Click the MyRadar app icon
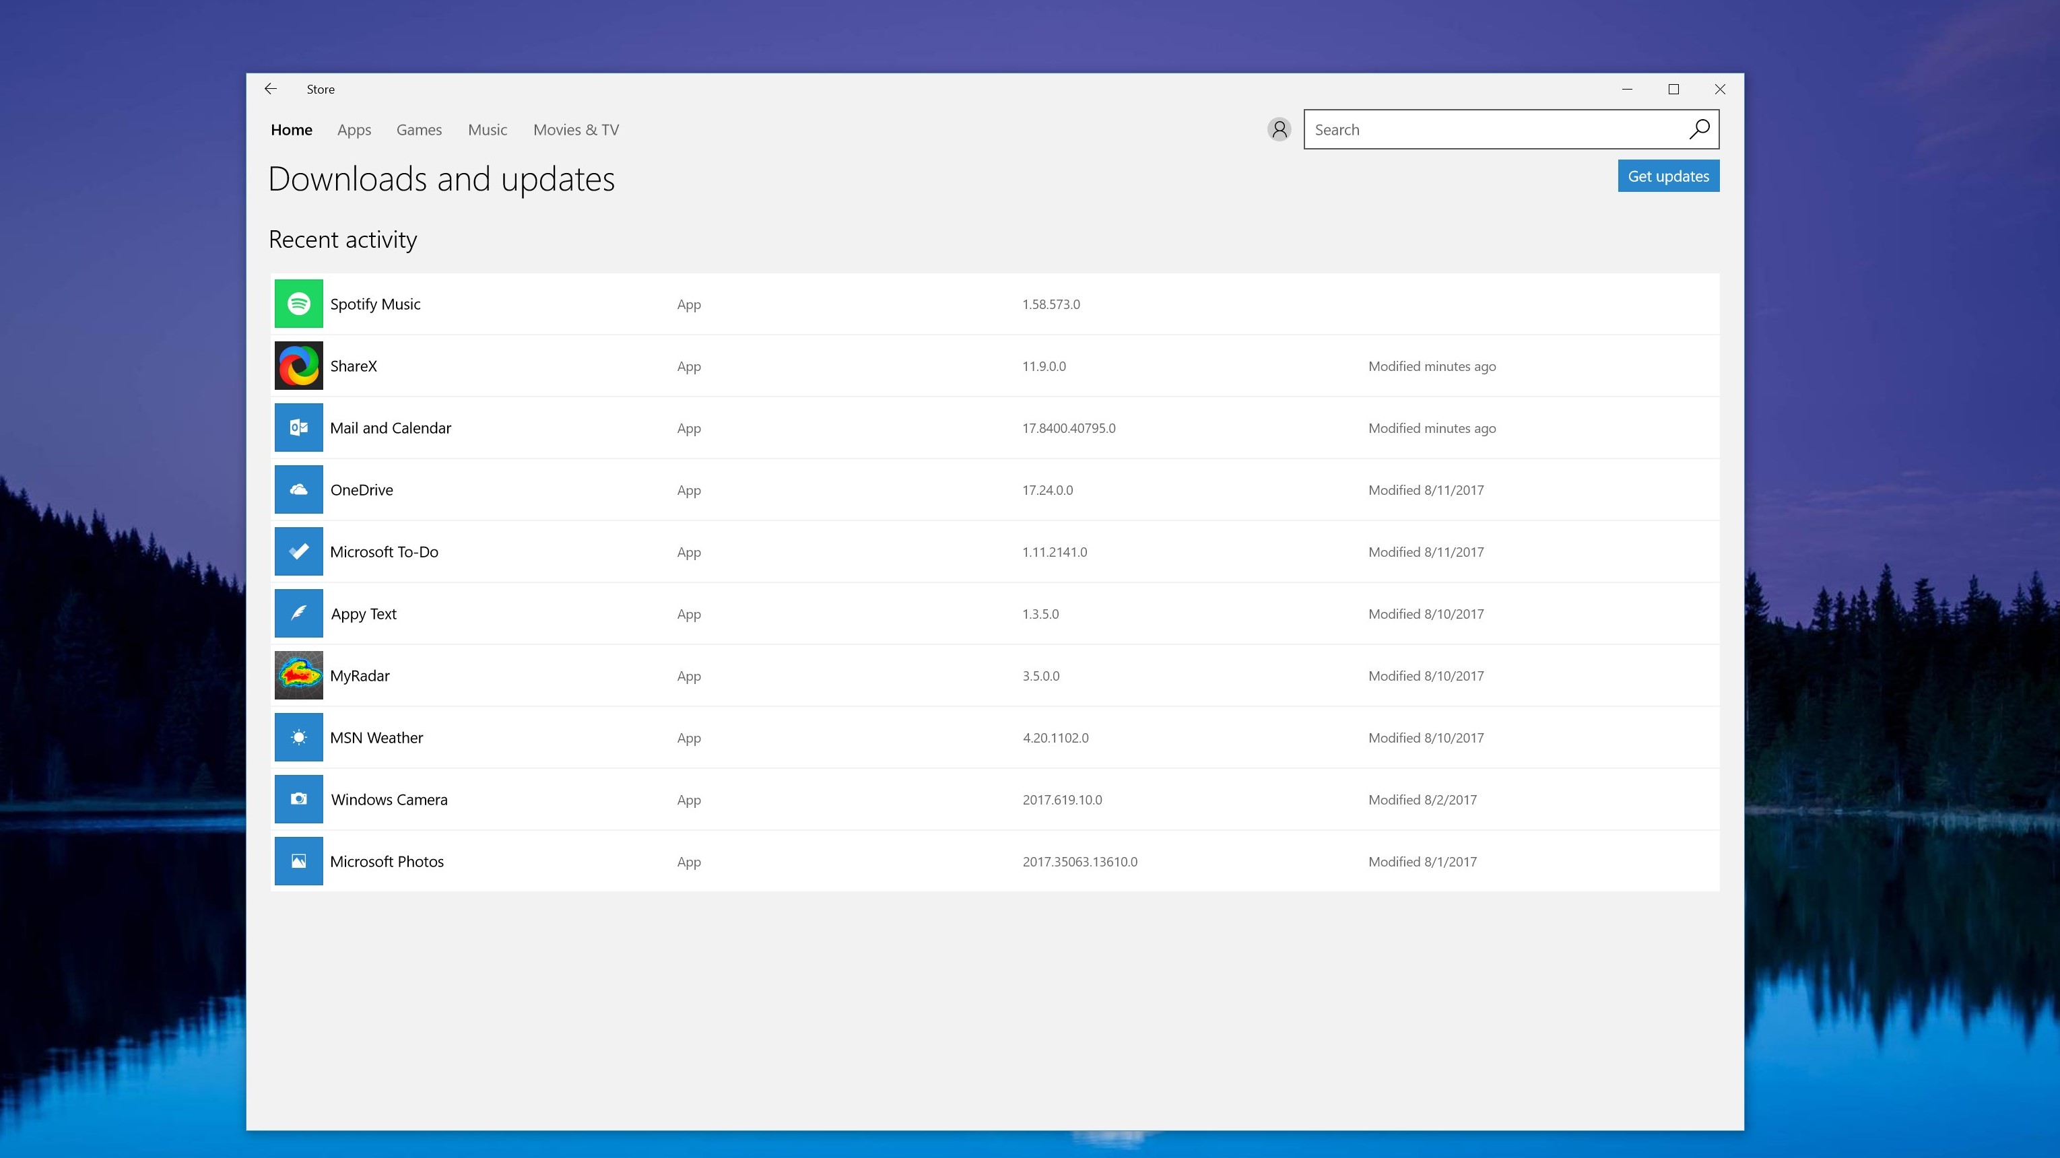This screenshot has height=1158, width=2060. click(298, 676)
